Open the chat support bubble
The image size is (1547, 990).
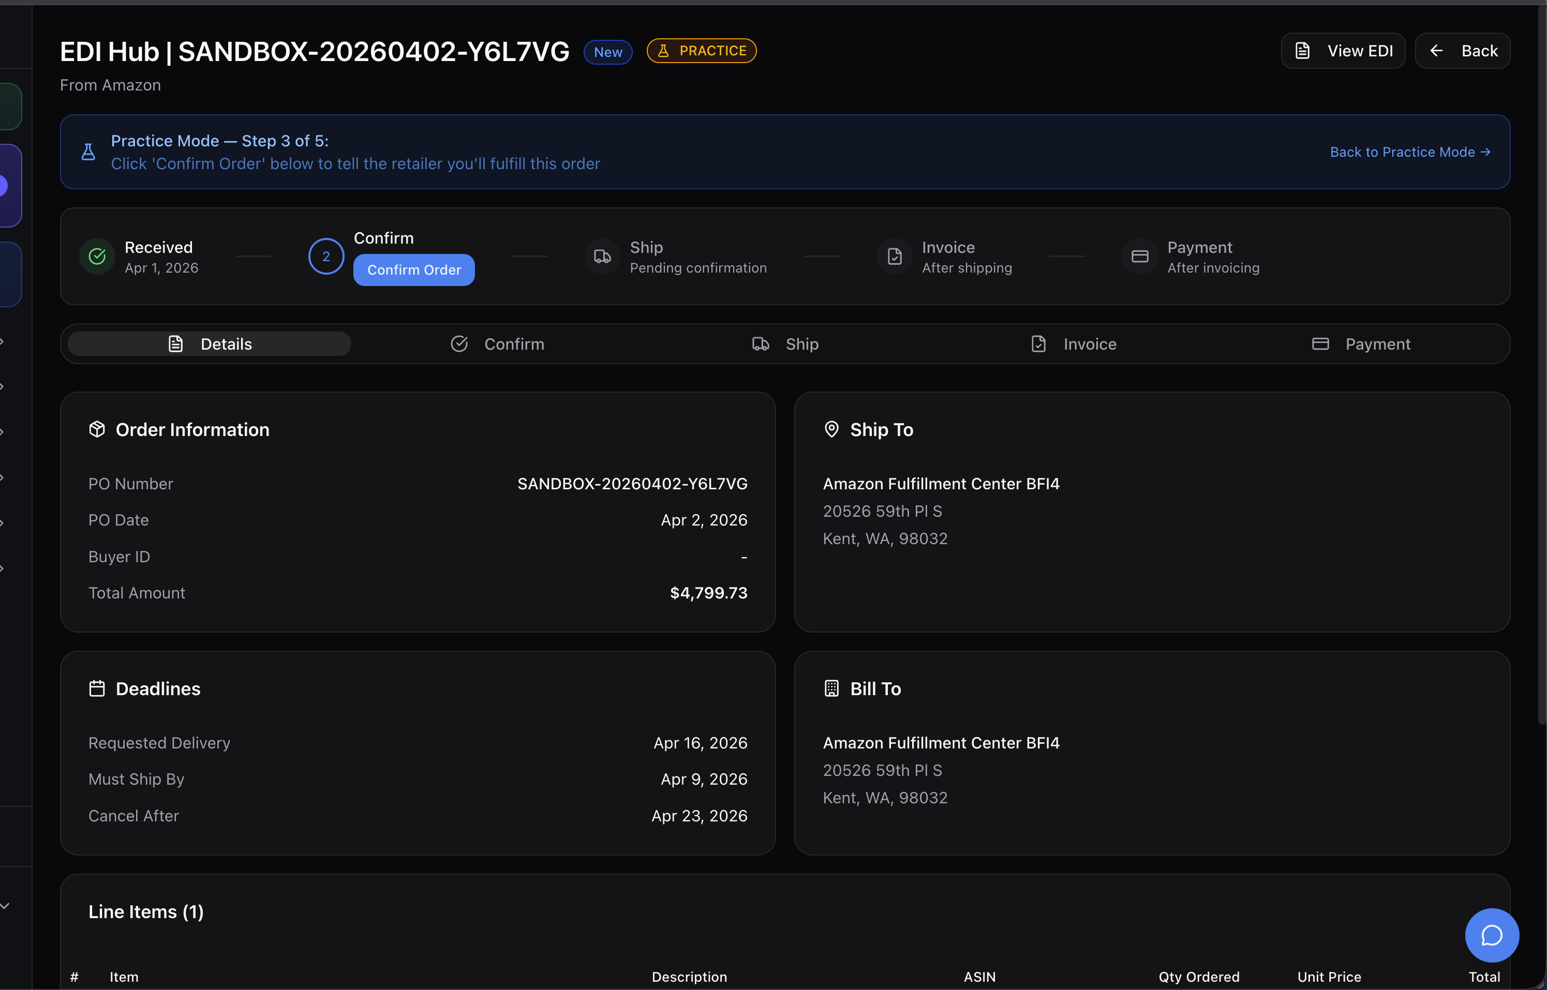tap(1492, 935)
